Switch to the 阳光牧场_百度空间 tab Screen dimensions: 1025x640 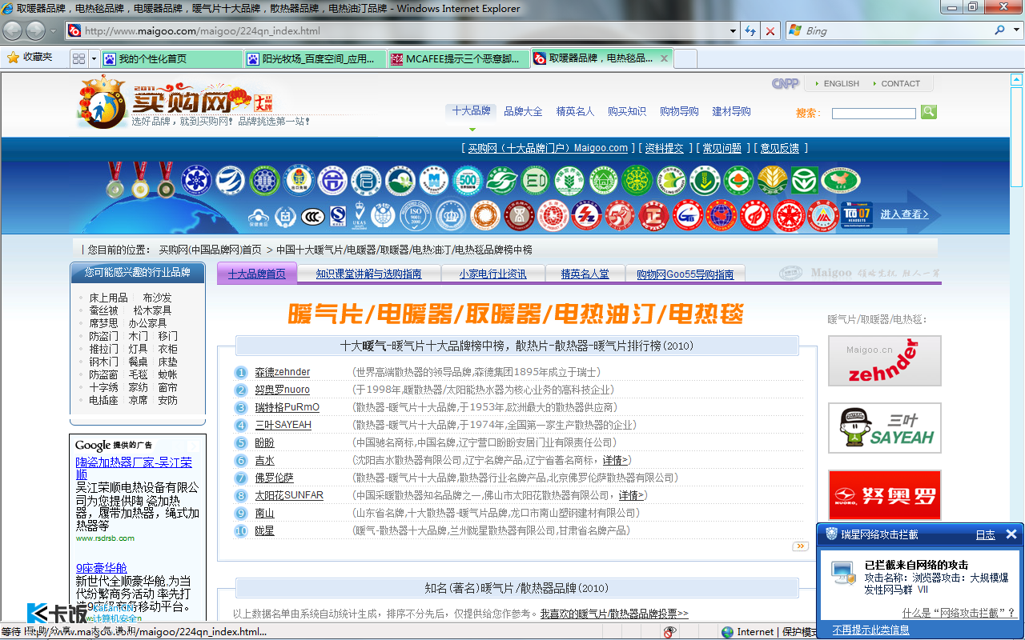tap(315, 58)
